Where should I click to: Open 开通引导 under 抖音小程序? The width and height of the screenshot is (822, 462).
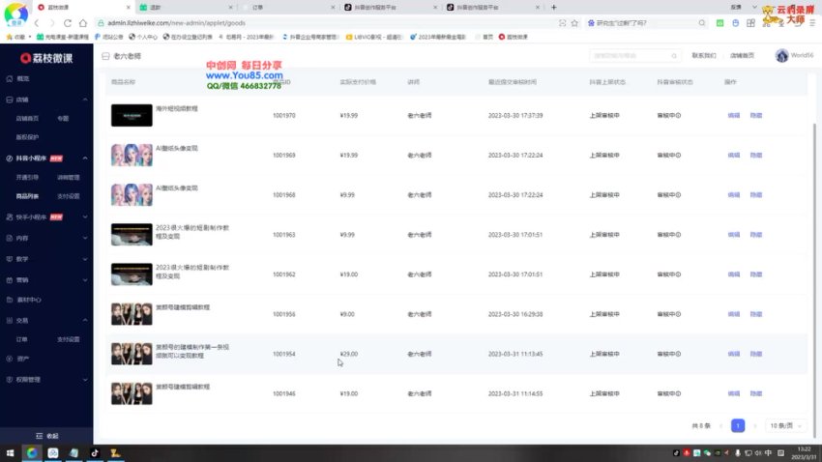click(27, 178)
